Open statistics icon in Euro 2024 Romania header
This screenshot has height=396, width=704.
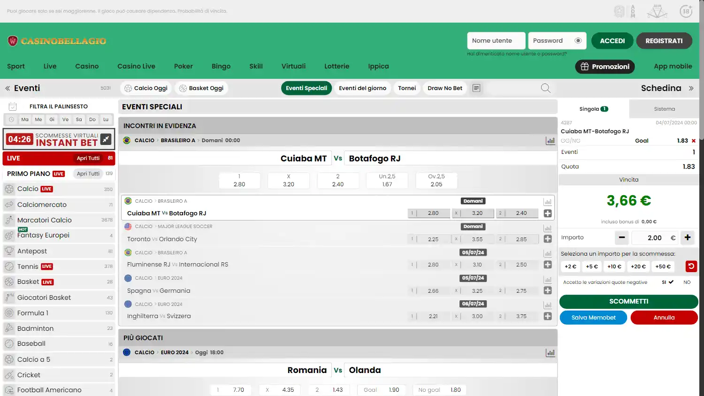tap(551, 352)
